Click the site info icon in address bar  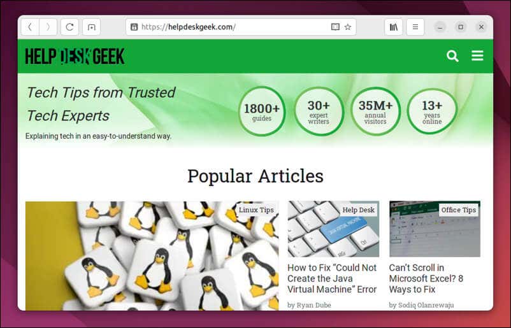click(x=134, y=27)
